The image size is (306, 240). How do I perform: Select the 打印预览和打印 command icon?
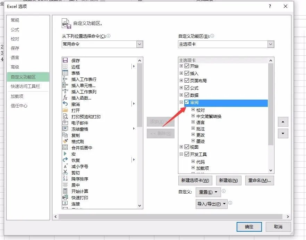66,117
